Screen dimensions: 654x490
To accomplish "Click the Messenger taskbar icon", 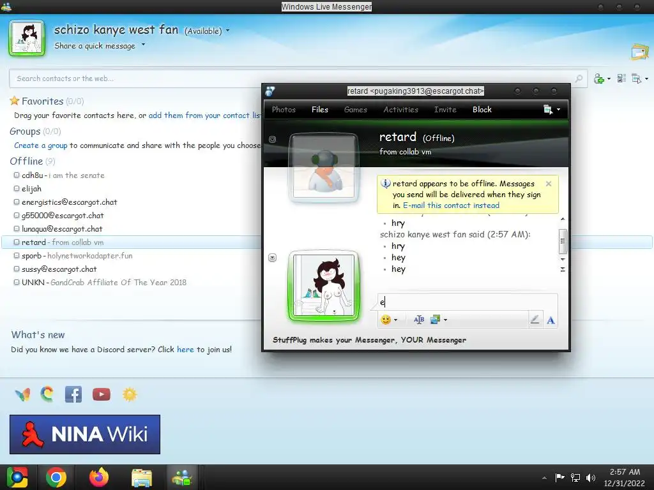I will point(182,477).
